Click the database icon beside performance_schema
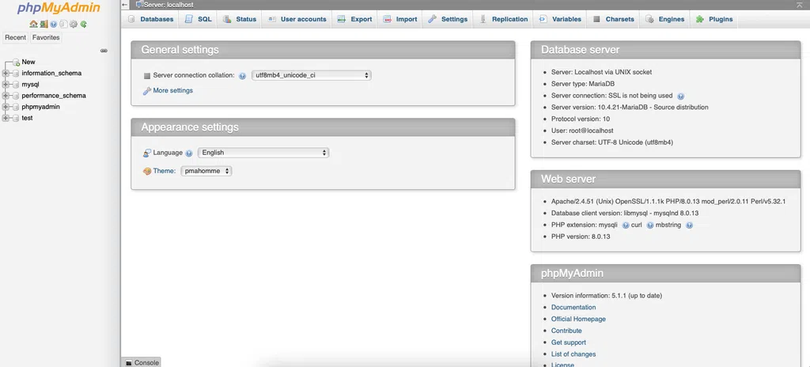The image size is (810, 367). (16, 96)
